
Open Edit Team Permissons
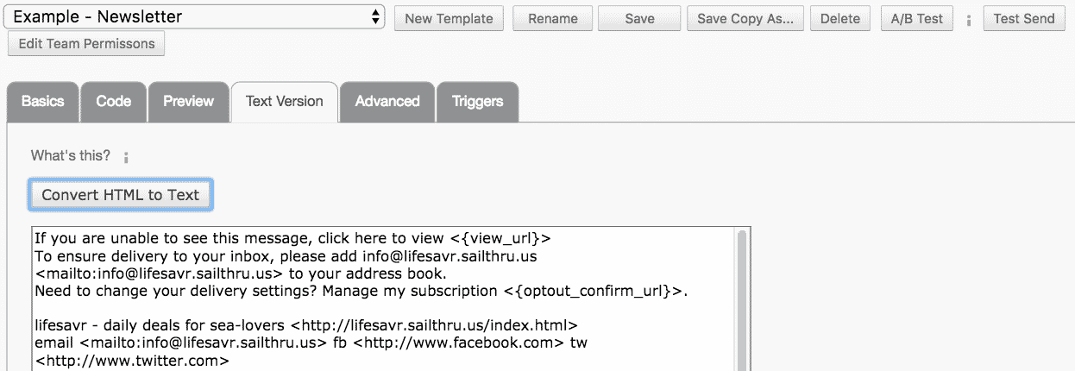(x=86, y=44)
